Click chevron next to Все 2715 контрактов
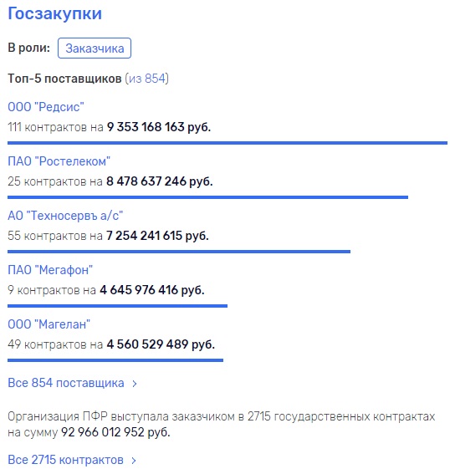 pos(134,461)
